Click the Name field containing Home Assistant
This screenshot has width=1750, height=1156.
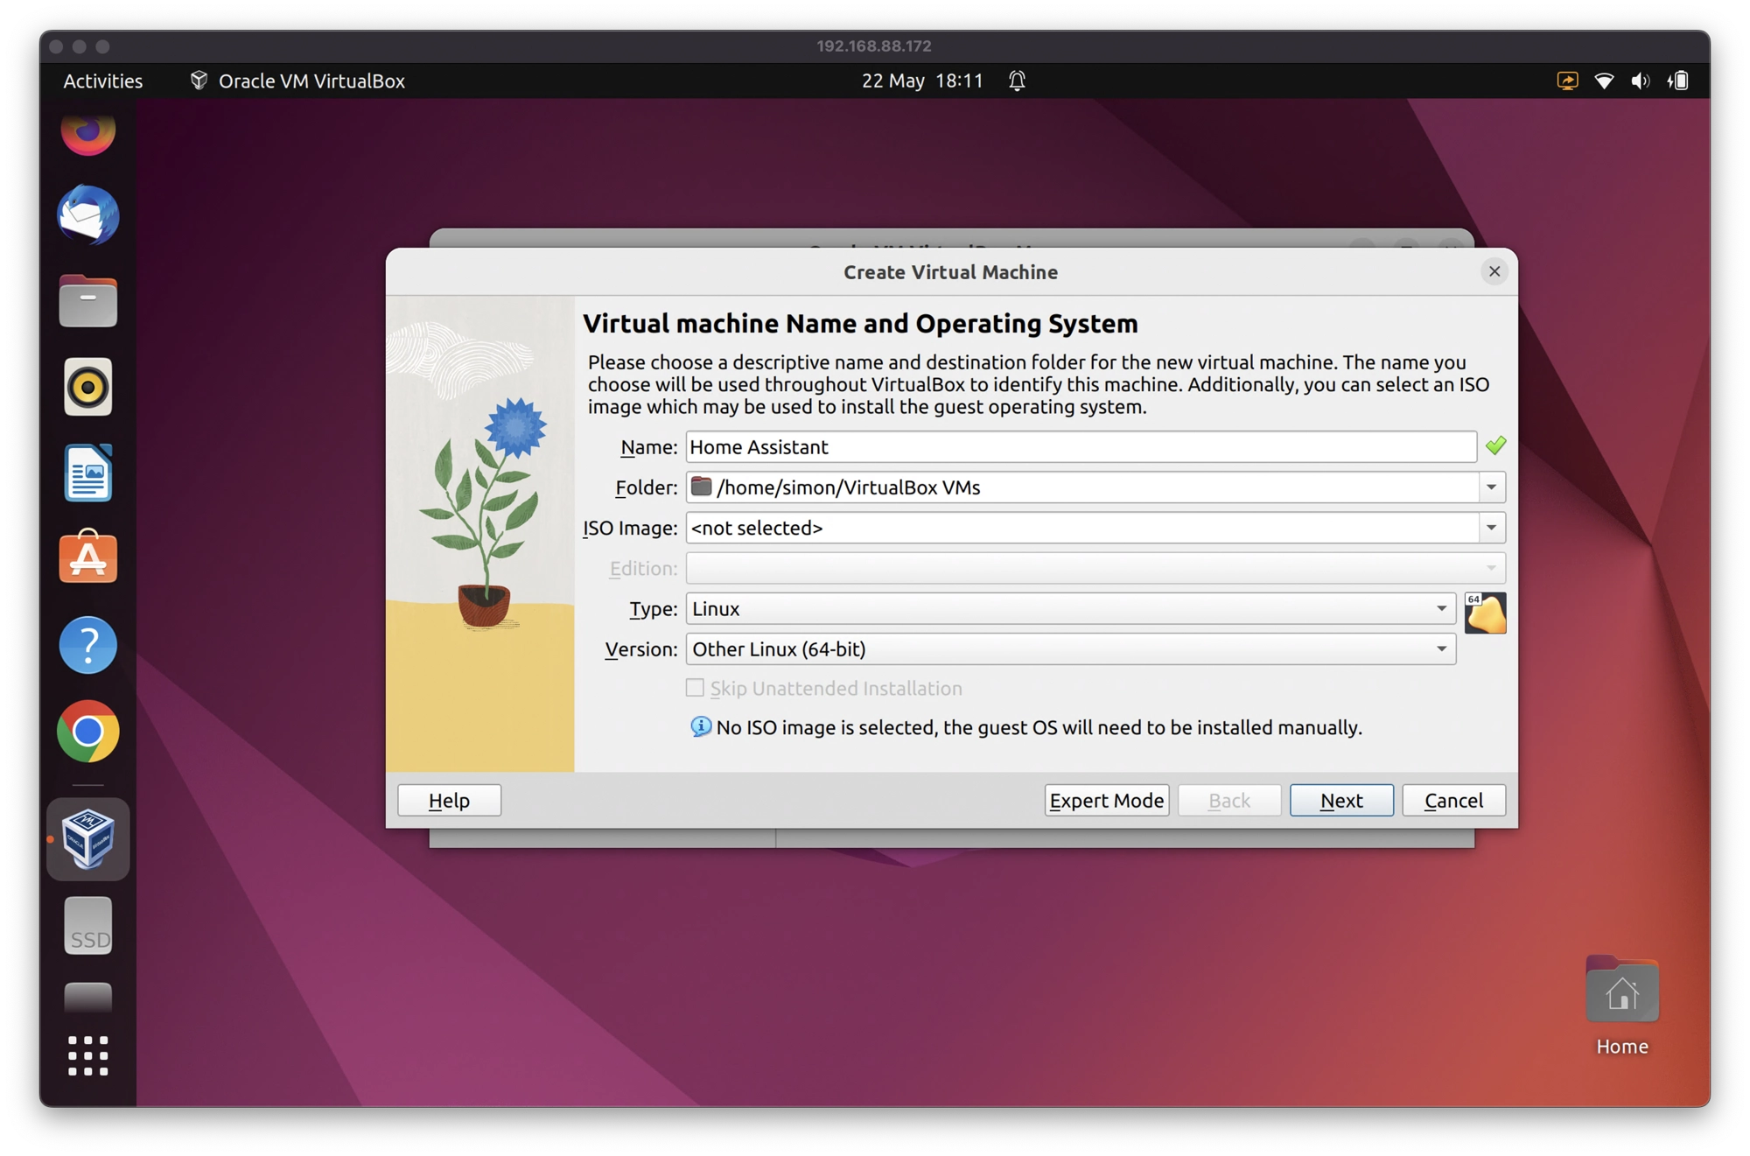[x=1081, y=447]
